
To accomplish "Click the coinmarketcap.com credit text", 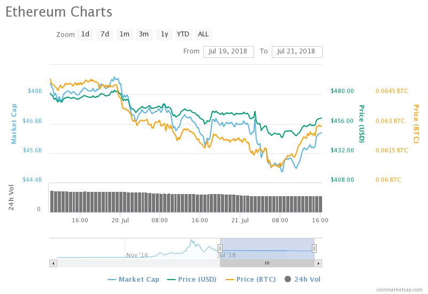I will pos(399,290).
